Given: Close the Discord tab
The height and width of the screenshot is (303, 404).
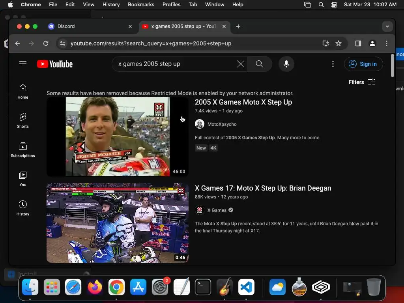Looking at the screenshot, I should coord(130,26).
